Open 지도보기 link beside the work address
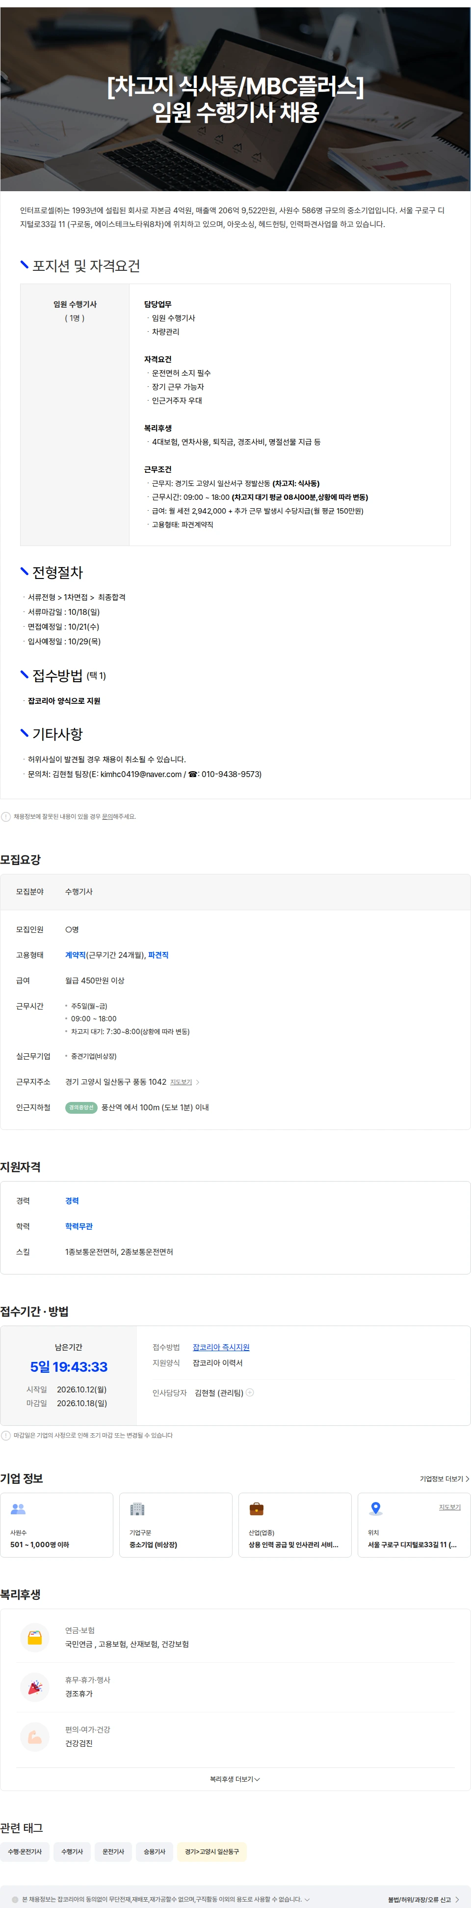 click(x=181, y=1082)
